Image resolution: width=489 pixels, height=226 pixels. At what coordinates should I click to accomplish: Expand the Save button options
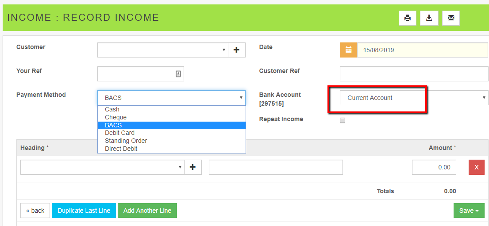click(x=469, y=211)
